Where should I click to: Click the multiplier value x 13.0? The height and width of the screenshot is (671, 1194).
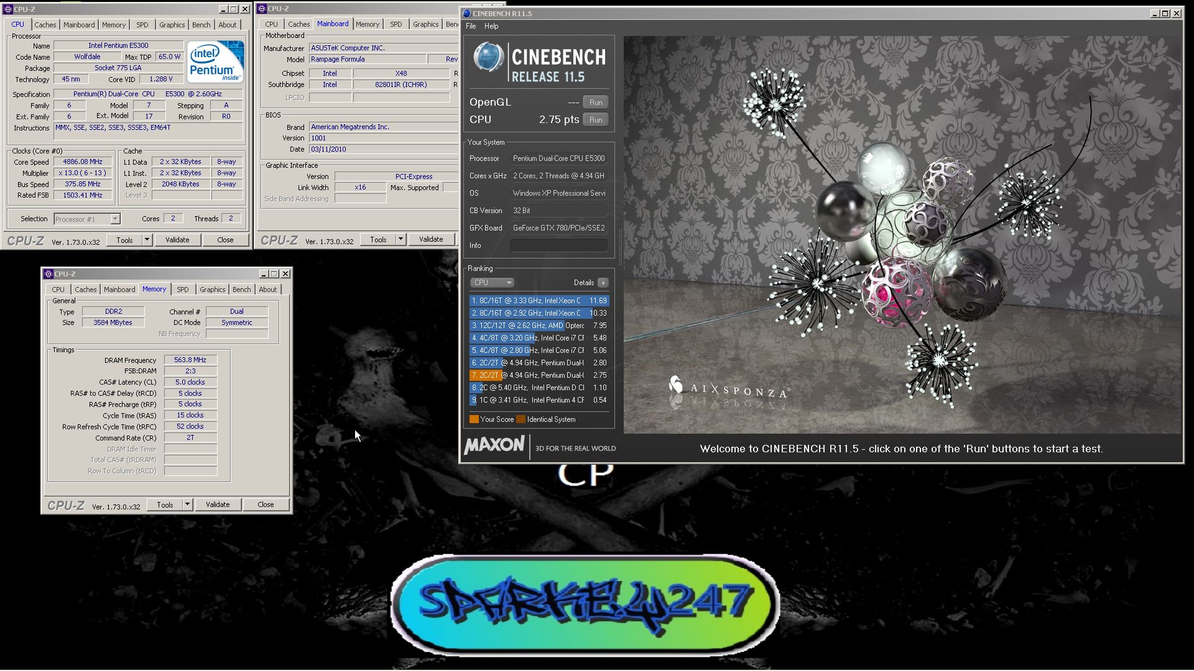click(x=83, y=173)
